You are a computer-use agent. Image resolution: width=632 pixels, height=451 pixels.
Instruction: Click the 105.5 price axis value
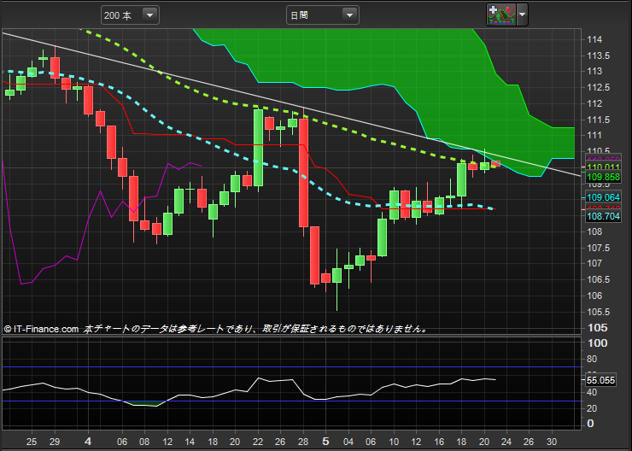[x=598, y=312]
